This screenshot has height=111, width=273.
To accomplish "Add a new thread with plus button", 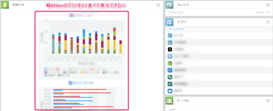I will click(268, 5).
